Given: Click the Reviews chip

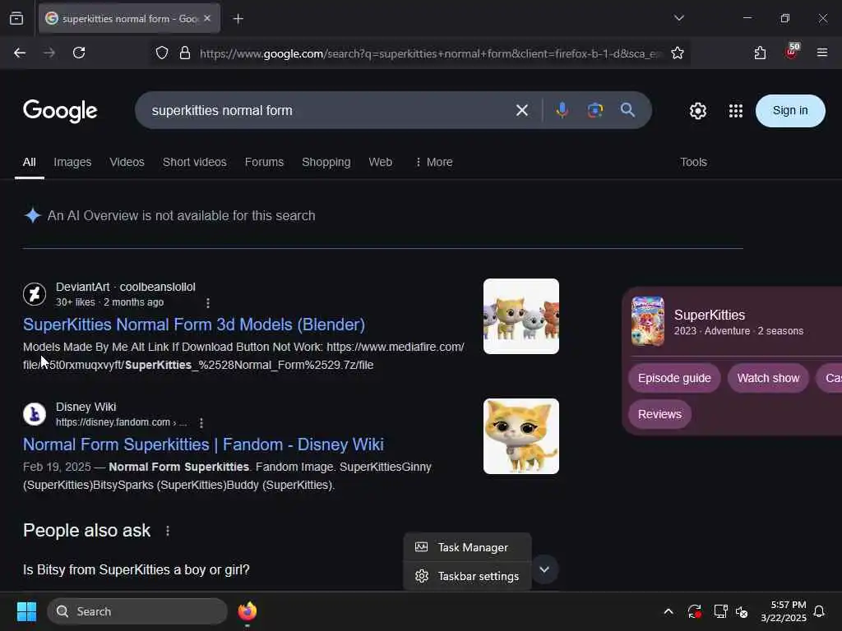Looking at the screenshot, I should click(x=659, y=414).
